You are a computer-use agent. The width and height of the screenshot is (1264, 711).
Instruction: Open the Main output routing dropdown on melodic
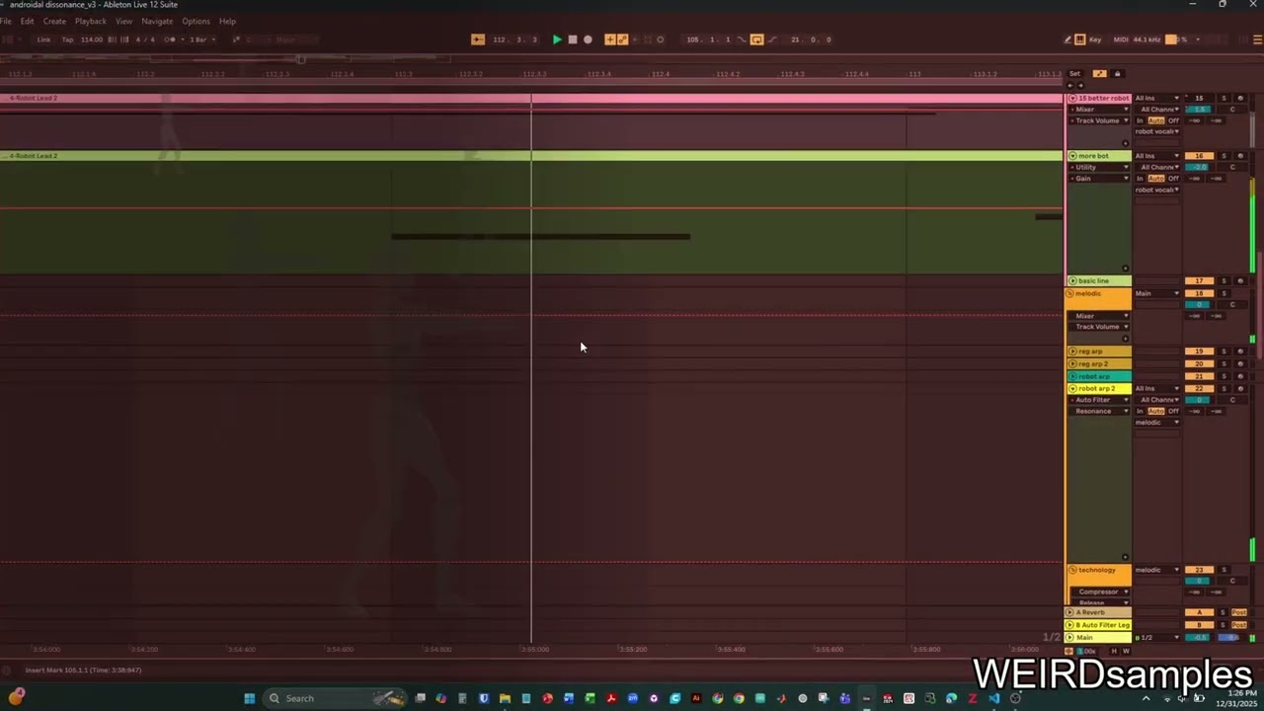[x=1156, y=293]
